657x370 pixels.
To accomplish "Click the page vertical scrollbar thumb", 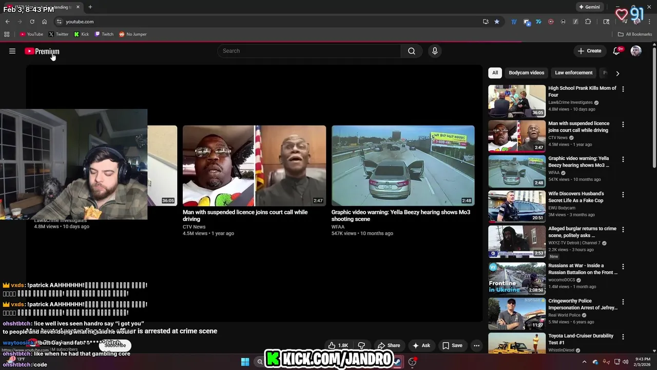I will pyautogui.click(x=654, y=108).
